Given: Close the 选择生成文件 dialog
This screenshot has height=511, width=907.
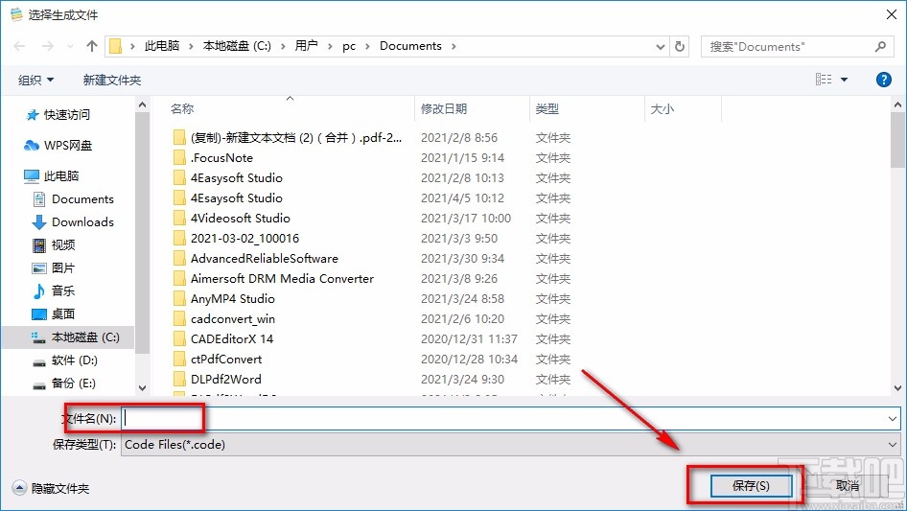Looking at the screenshot, I should click(892, 14).
